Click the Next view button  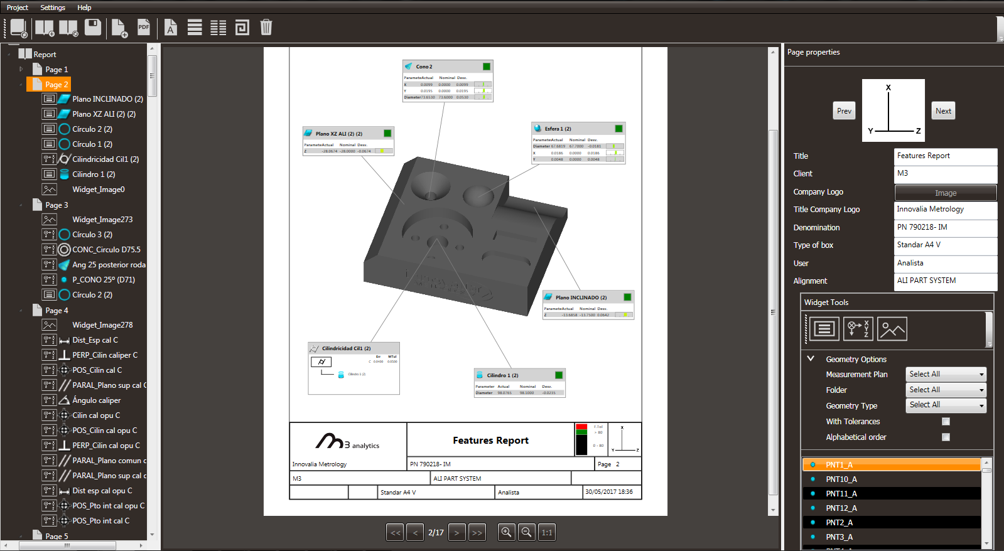pos(943,111)
